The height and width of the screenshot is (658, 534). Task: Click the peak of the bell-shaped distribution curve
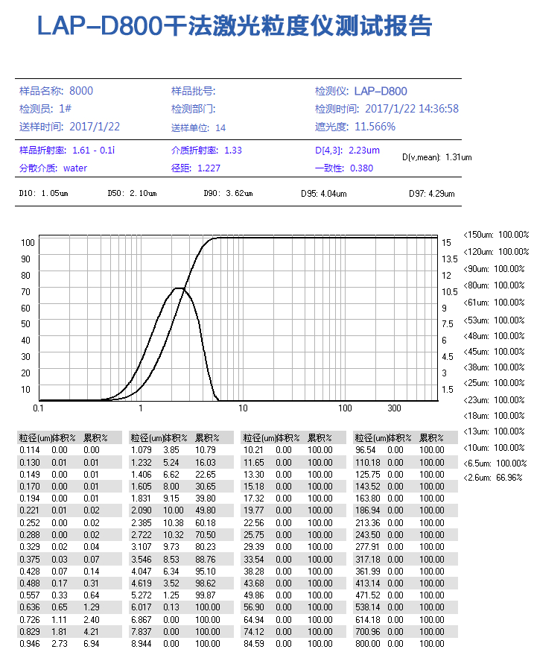pyautogui.click(x=179, y=288)
